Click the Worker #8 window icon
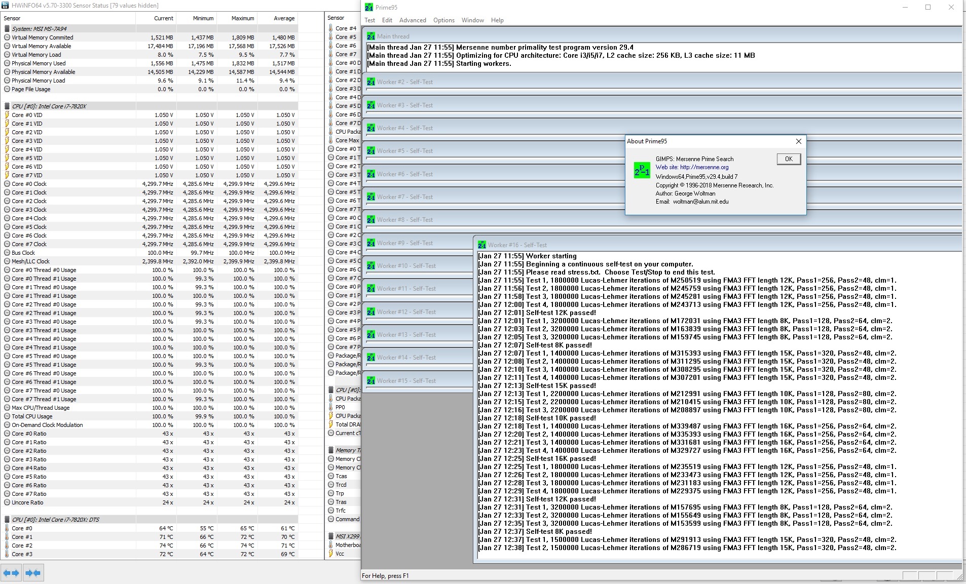 tap(371, 219)
